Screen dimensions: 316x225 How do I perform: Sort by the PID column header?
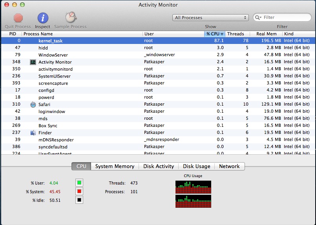click(13, 34)
